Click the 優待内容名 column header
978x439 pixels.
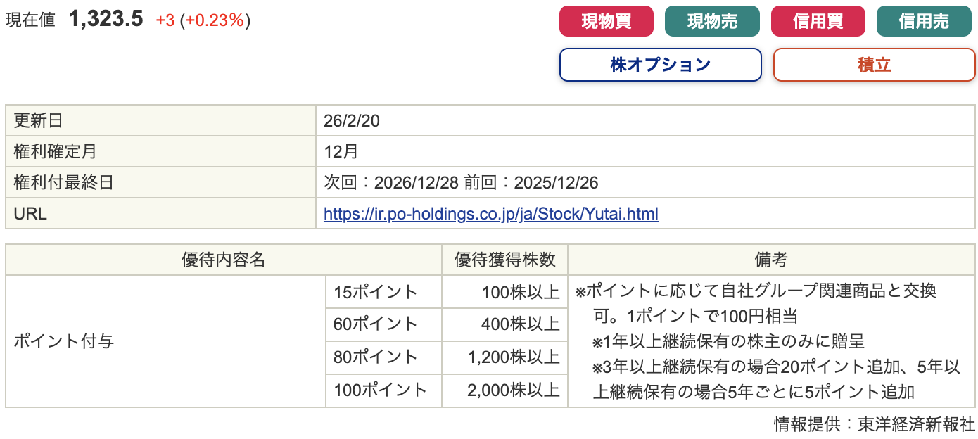tap(223, 260)
